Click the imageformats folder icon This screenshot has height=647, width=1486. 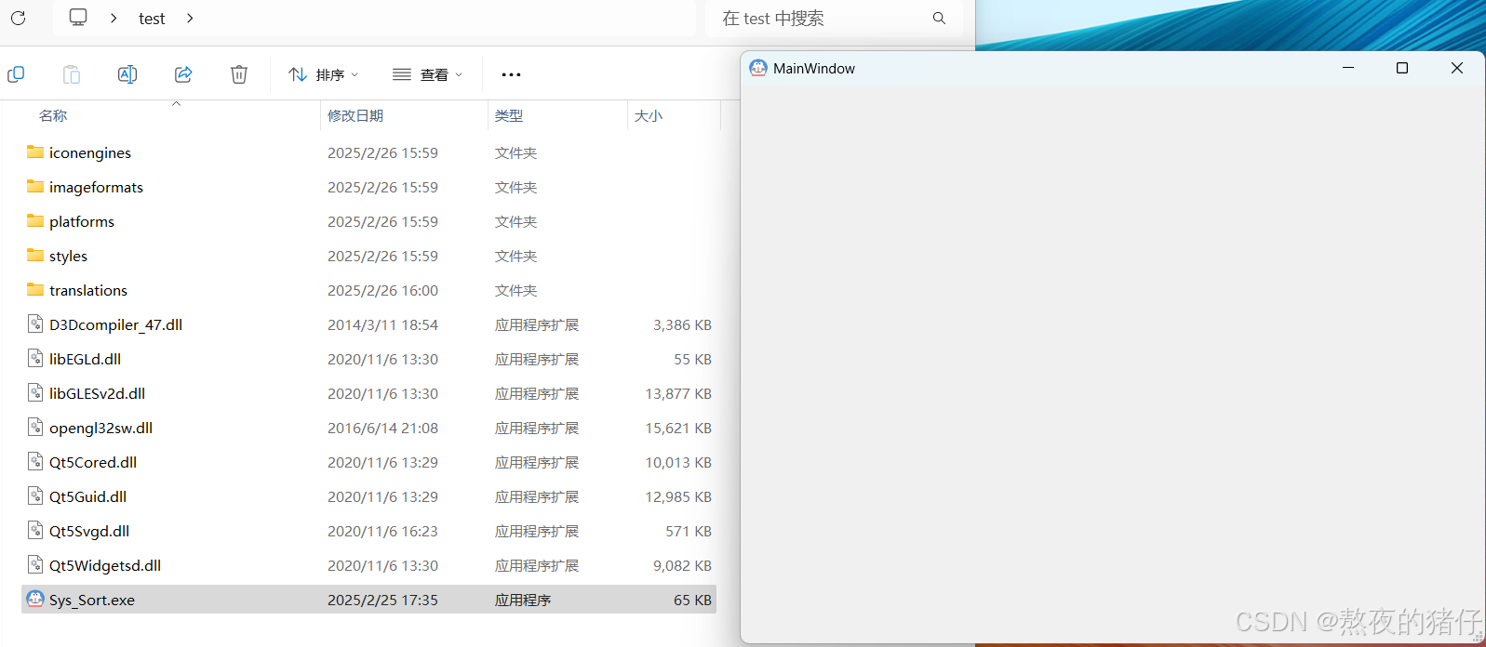point(35,186)
